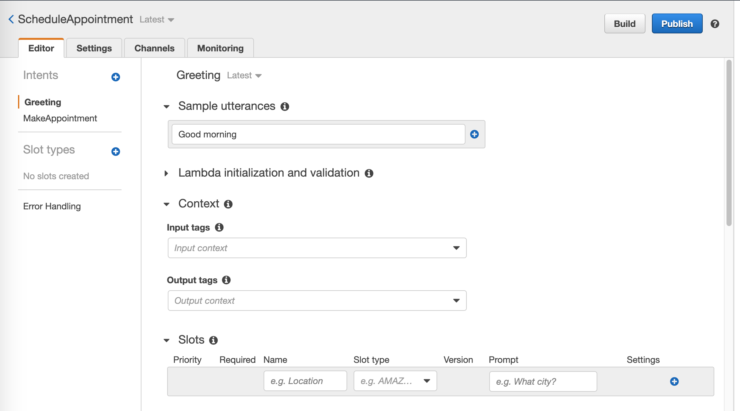Select the MakeAppointment intent
The width and height of the screenshot is (740, 411).
(x=60, y=118)
